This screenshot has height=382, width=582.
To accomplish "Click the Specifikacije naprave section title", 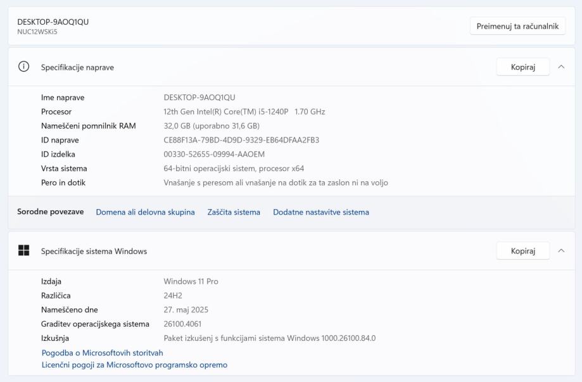I will click(77, 67).
